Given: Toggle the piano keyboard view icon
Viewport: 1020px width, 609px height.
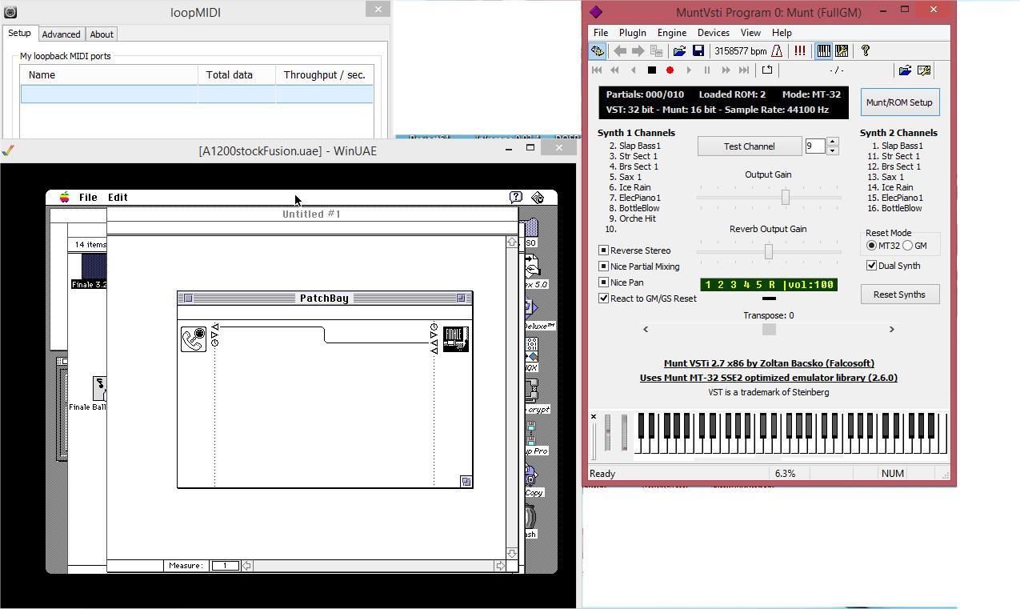Looking at the screenshot, I should coord(823,50).
